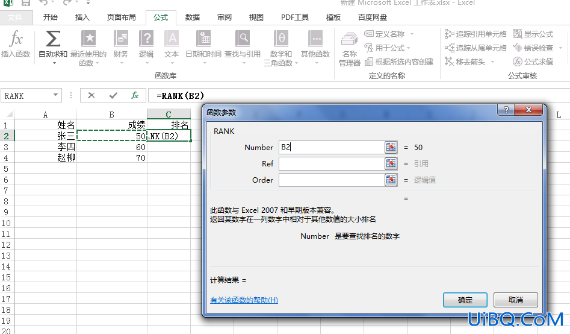Image resolution: width=570 pixels, height=334 pixels.
Task: Expand the Use in Formula dropdown arrow
Action: click(409, 48)
